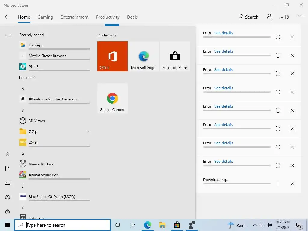The image size is (308, 231).
Task: Open the letter A index header
Action: (23, 154)
